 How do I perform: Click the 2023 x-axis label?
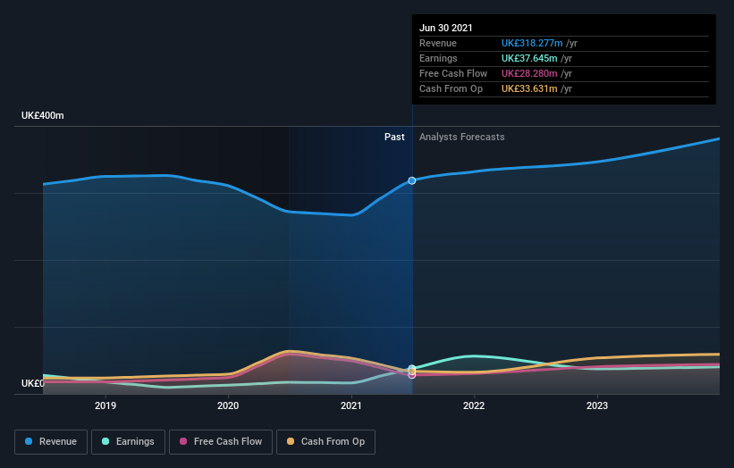point(597,405)
